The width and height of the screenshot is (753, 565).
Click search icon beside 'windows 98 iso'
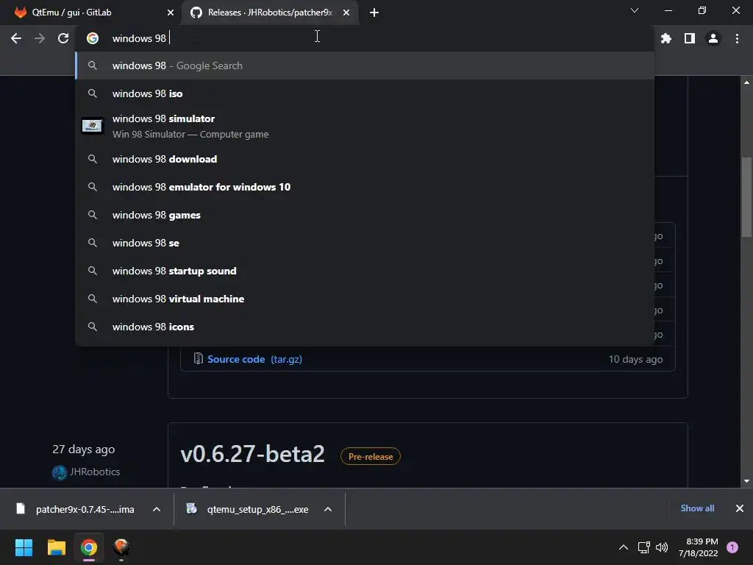92,93
